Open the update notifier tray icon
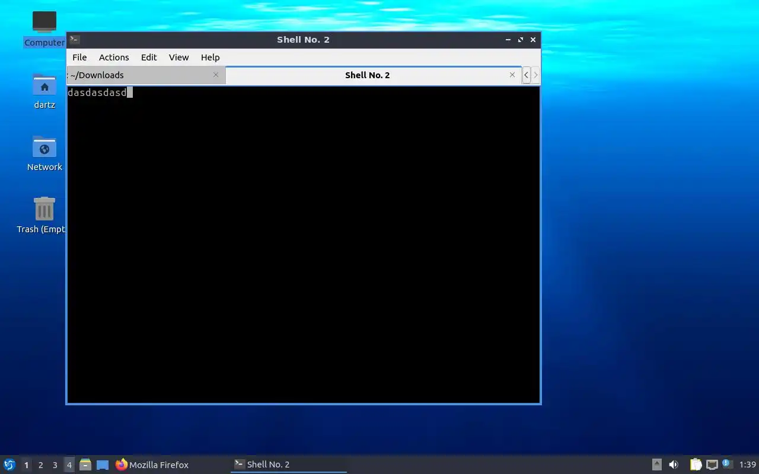This screenshot has height=474, width=759. [728, 464]
